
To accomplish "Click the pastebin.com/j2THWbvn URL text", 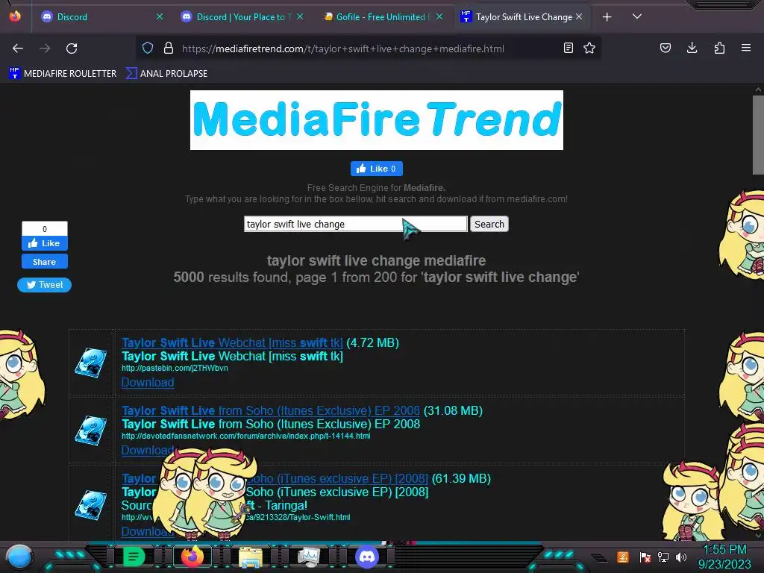I will point(175,369).
